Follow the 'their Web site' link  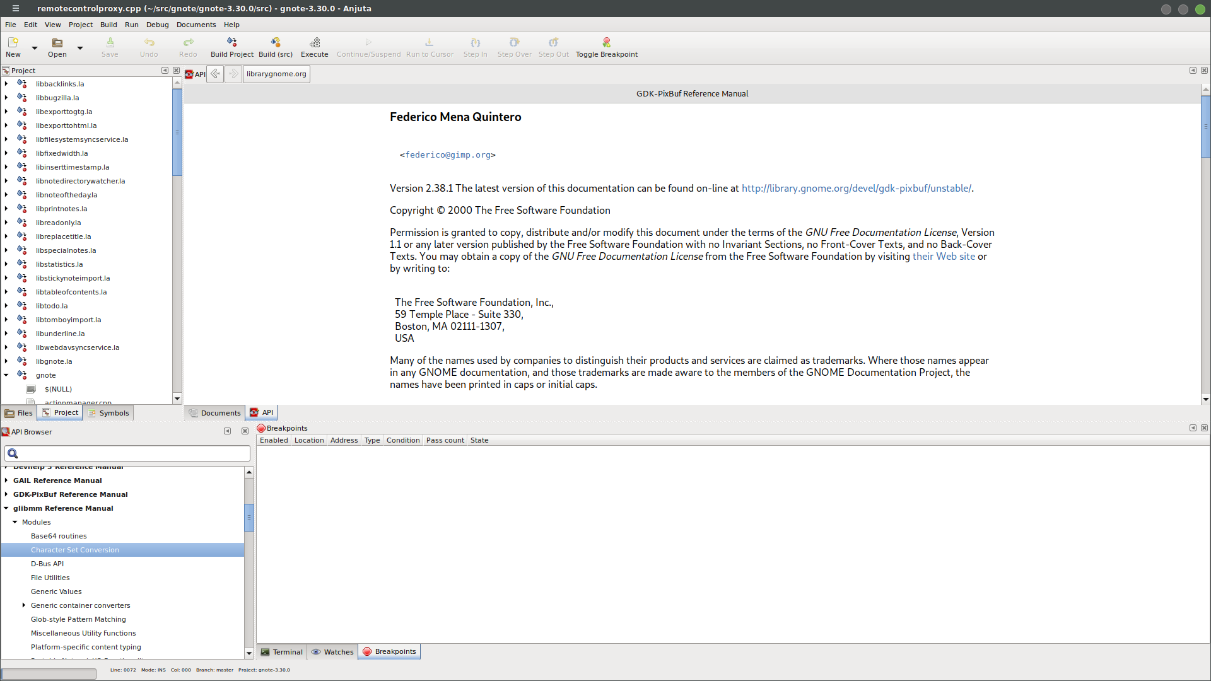pyautogui.click(x=944, y=257)
